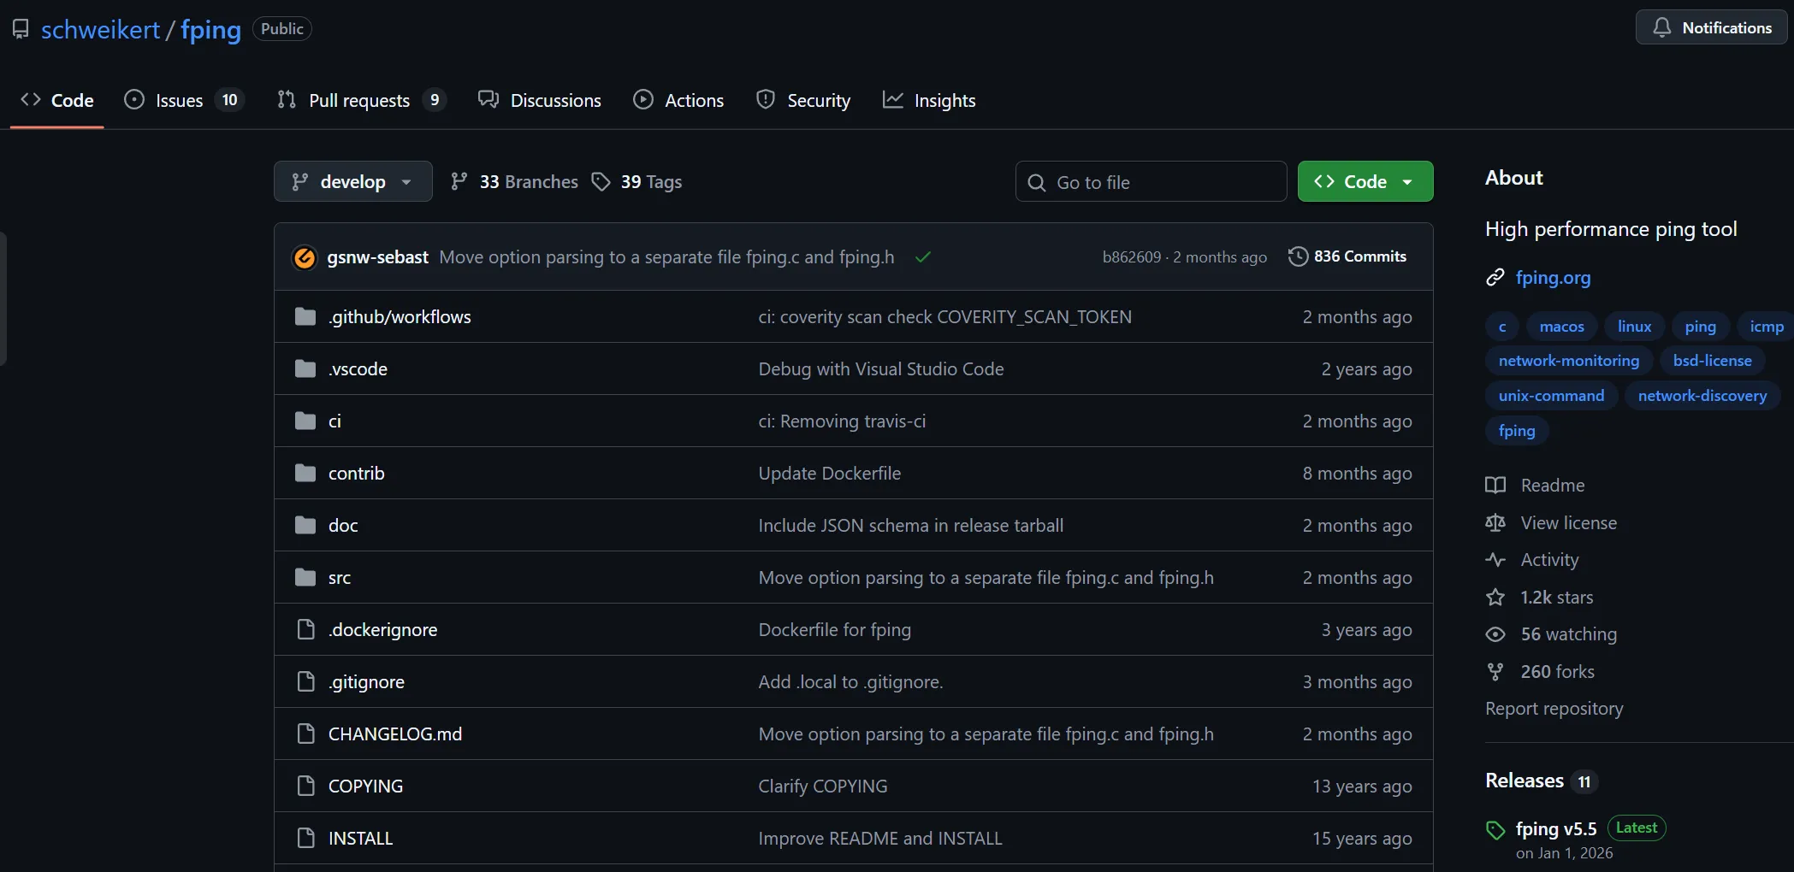Click the network-monitoring topic tag
This screenshot has width=1794, height=872.
(1568, 361)
